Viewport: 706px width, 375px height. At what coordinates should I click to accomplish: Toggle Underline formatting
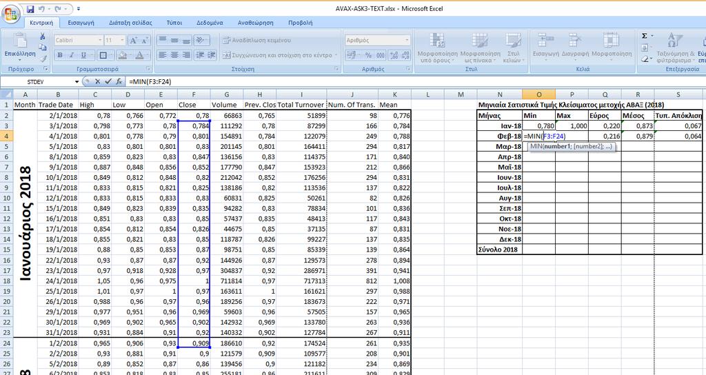83,55
